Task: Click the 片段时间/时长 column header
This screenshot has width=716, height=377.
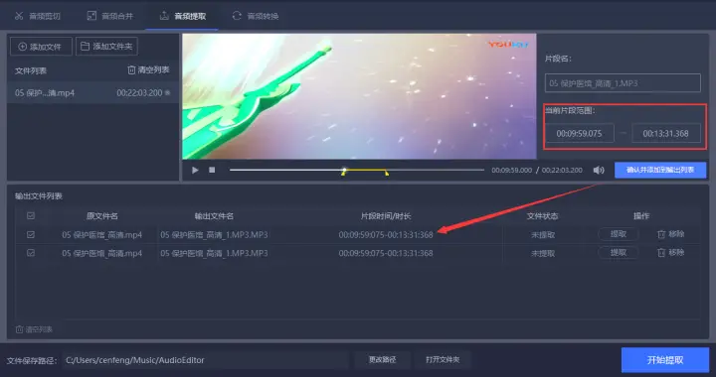Action: 386,216
